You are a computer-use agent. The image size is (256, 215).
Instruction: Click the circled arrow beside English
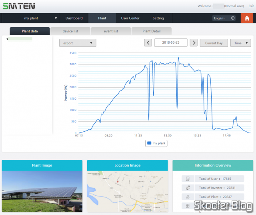[x=233, y=18]
